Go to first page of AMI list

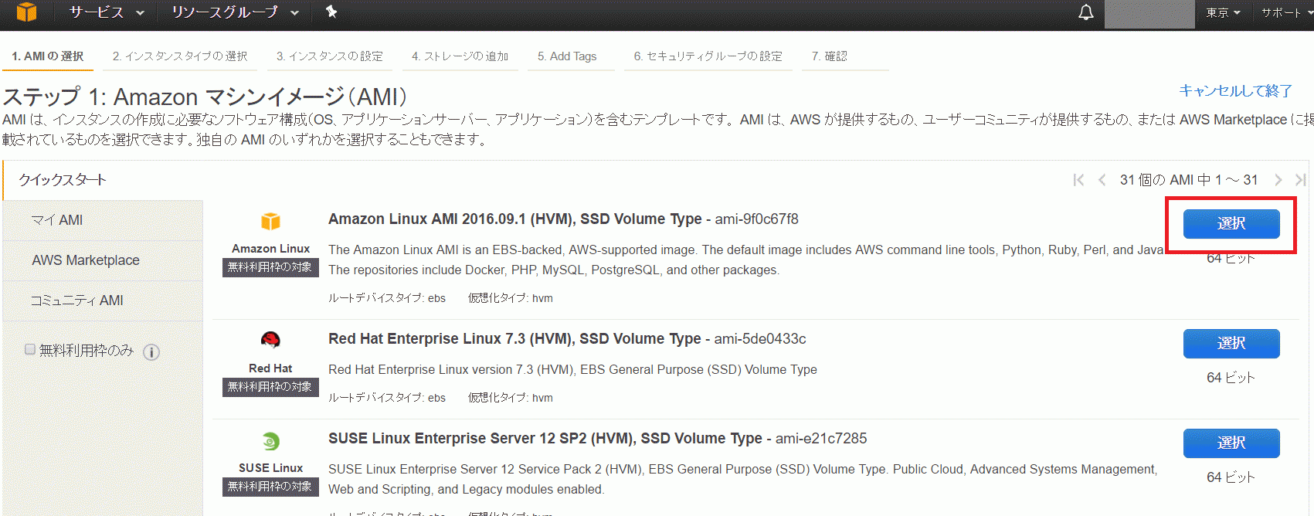coord(1078,180)
